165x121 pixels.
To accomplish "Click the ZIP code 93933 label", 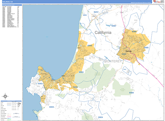I will click(x=90, y=45).
